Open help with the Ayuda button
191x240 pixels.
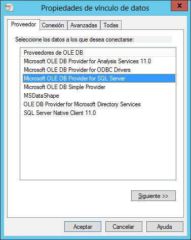coord(165,227)
